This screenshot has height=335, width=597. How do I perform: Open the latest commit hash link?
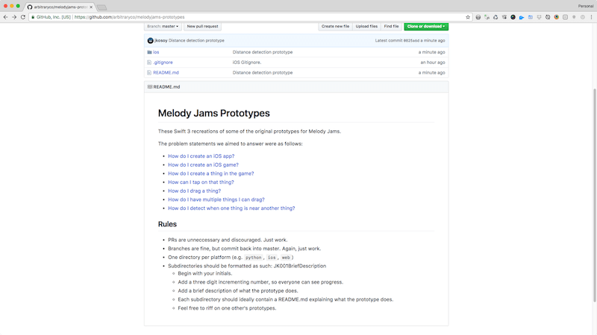[x=410, y=40]
